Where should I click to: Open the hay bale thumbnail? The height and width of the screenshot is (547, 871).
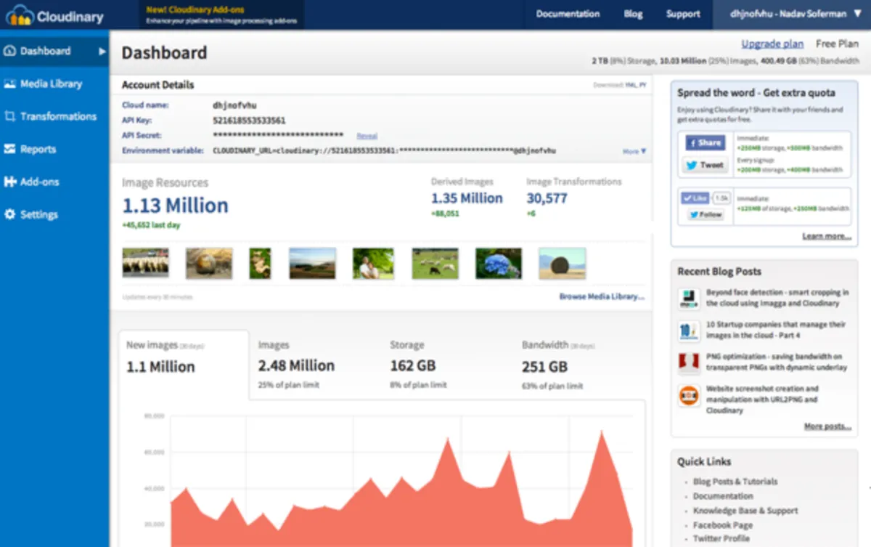[562, 263]
